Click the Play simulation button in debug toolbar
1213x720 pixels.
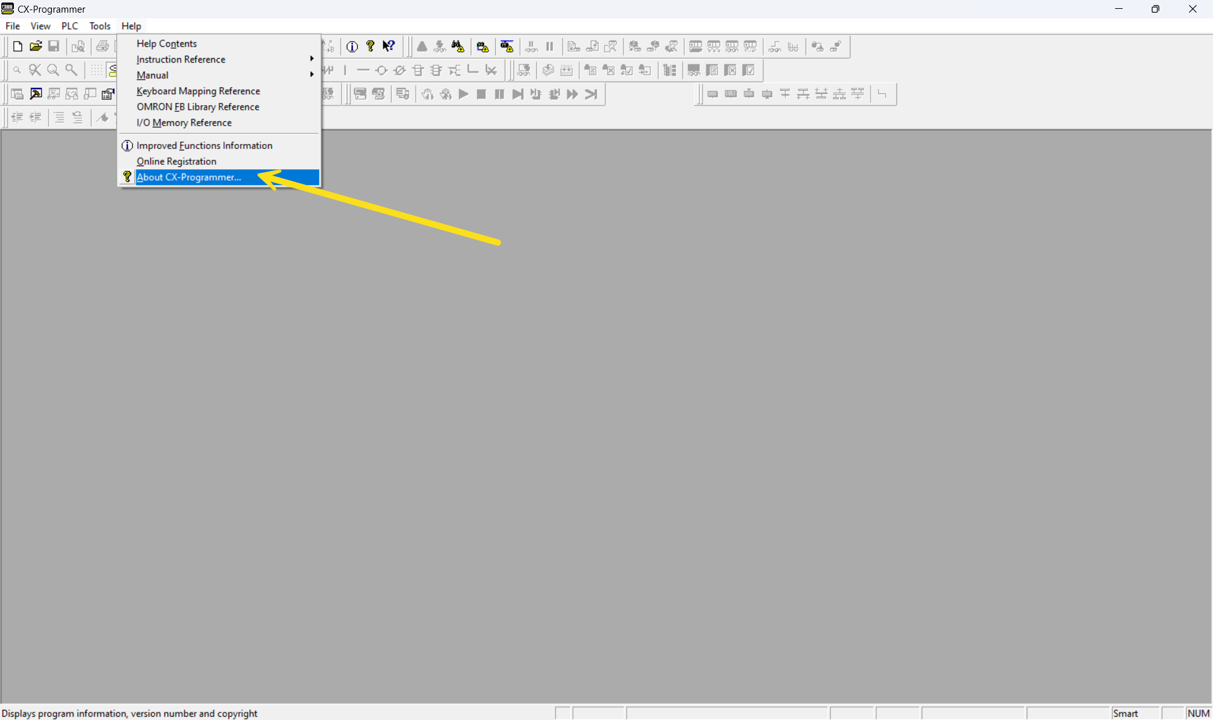tap(463, 94)
